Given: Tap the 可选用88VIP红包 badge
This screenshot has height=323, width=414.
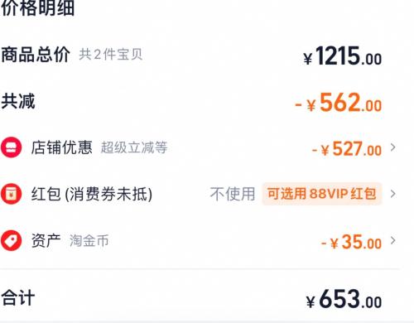Looking at the screenshot, I should [322, 194].
